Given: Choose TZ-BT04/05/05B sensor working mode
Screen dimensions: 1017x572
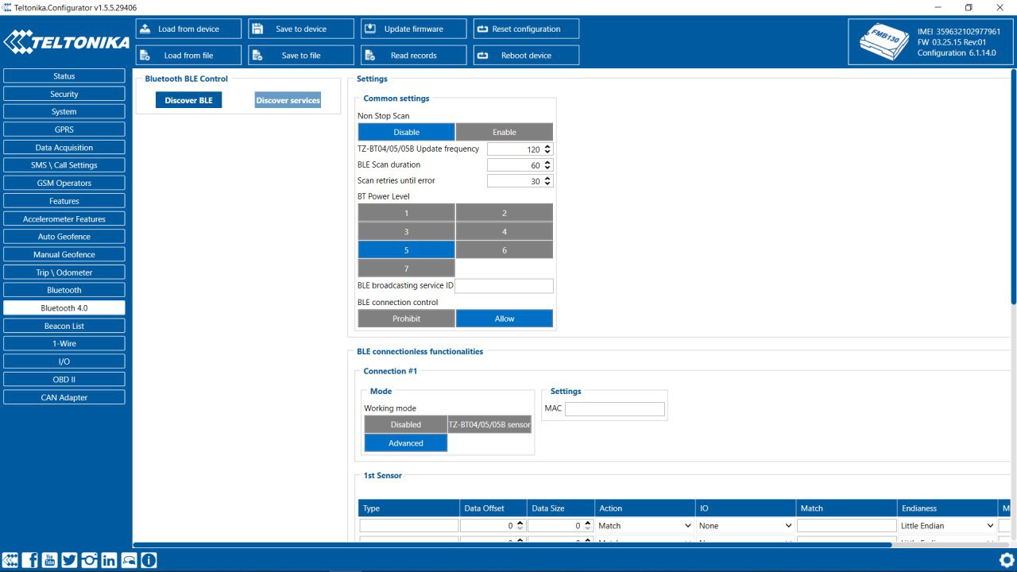Looking at the screenshot, I should tap(489, 424).
